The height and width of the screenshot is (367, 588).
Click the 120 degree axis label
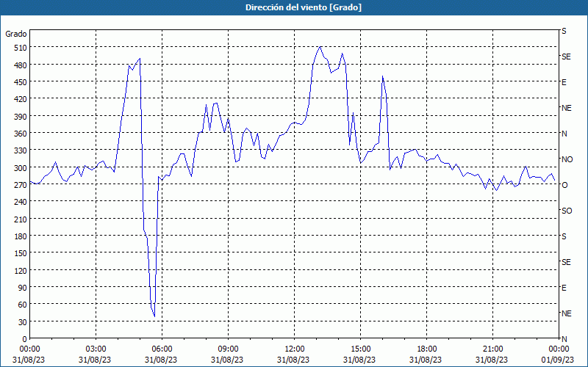(21, 270)
